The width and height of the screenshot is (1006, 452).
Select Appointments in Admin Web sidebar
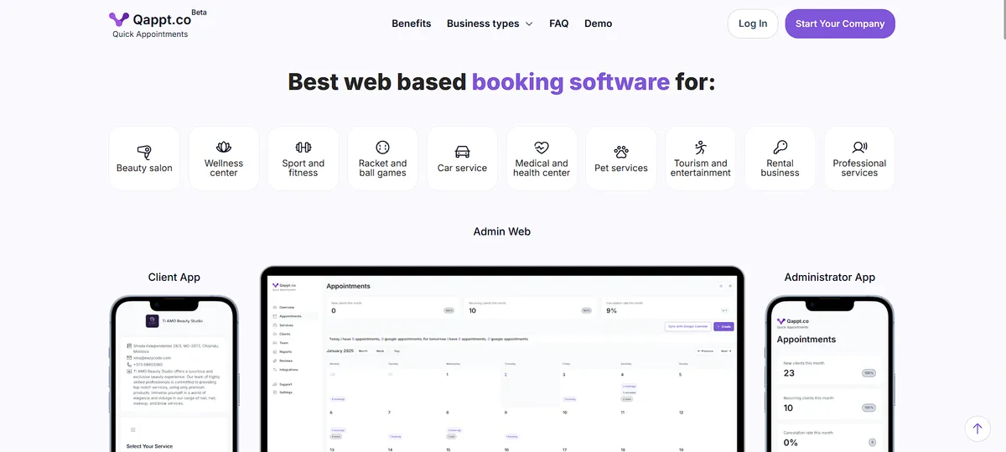[x=287, y=316]
